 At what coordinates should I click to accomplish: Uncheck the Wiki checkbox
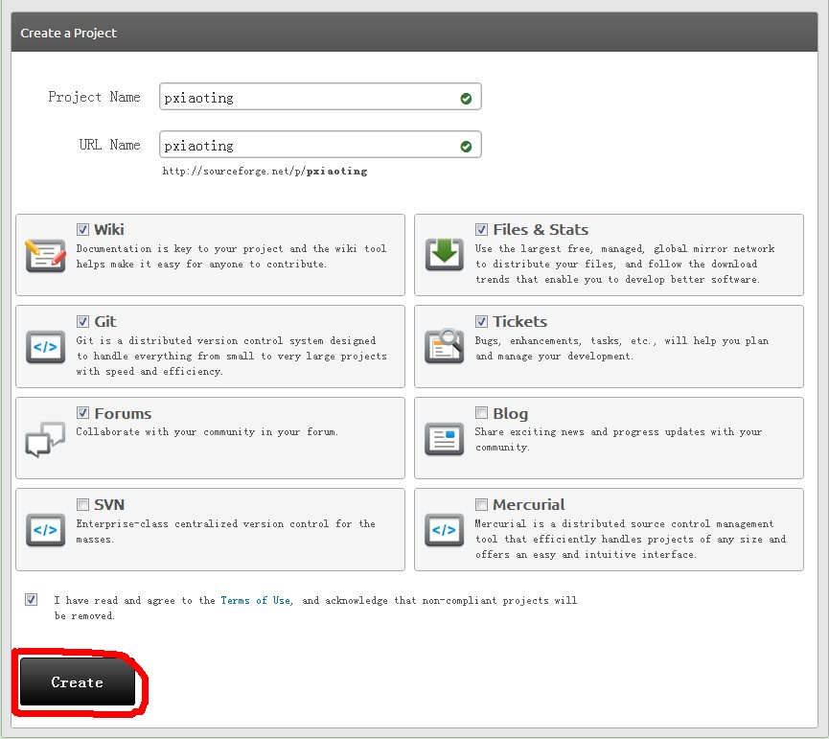point(82,229)
